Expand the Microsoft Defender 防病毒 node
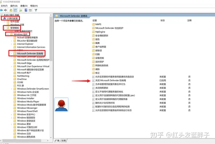Viewport: 215px width, 144px height. point(11,54)
